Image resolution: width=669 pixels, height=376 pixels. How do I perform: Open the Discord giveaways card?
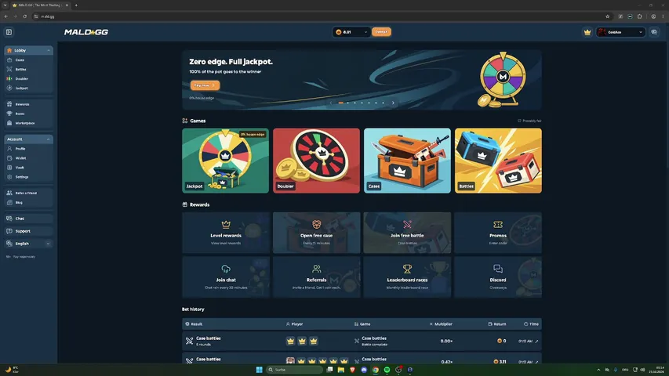coord(498,277)
